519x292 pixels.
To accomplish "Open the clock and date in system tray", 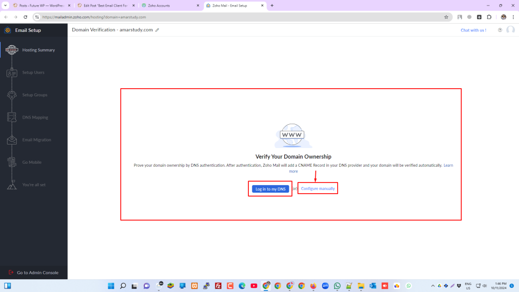I will tap(499, 286).
